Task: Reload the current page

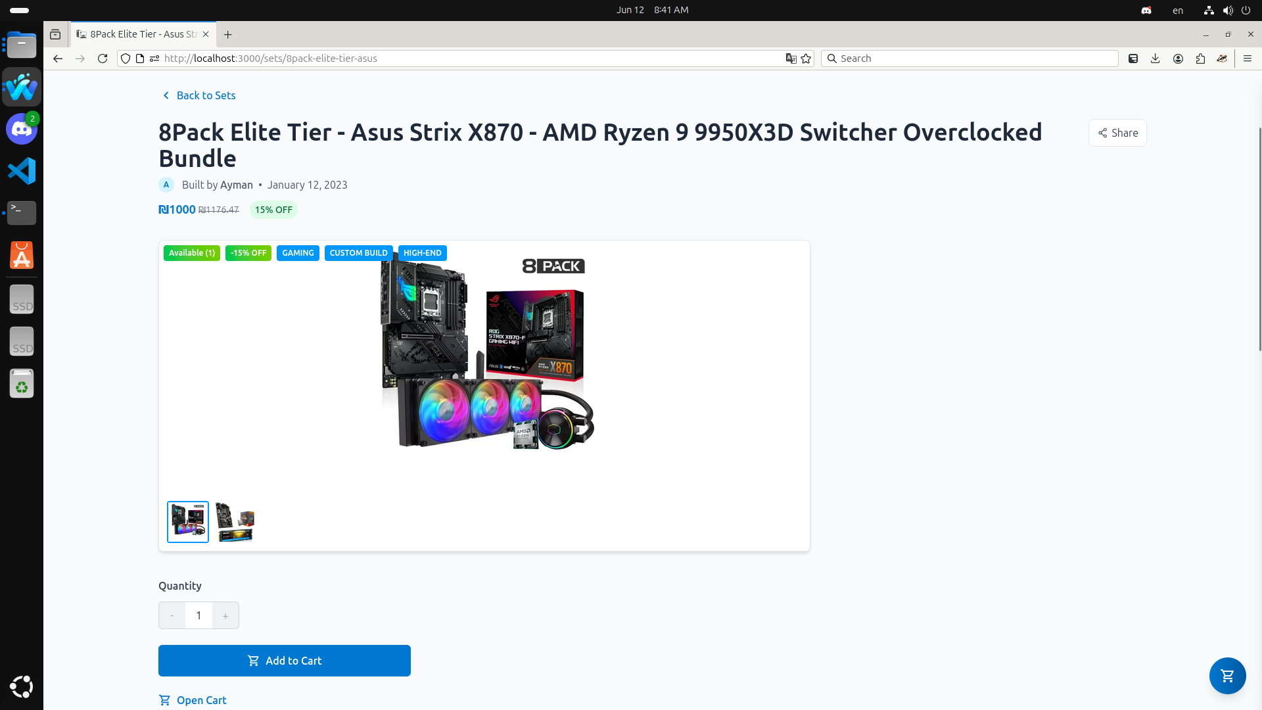Action: (x=103, y=59)
